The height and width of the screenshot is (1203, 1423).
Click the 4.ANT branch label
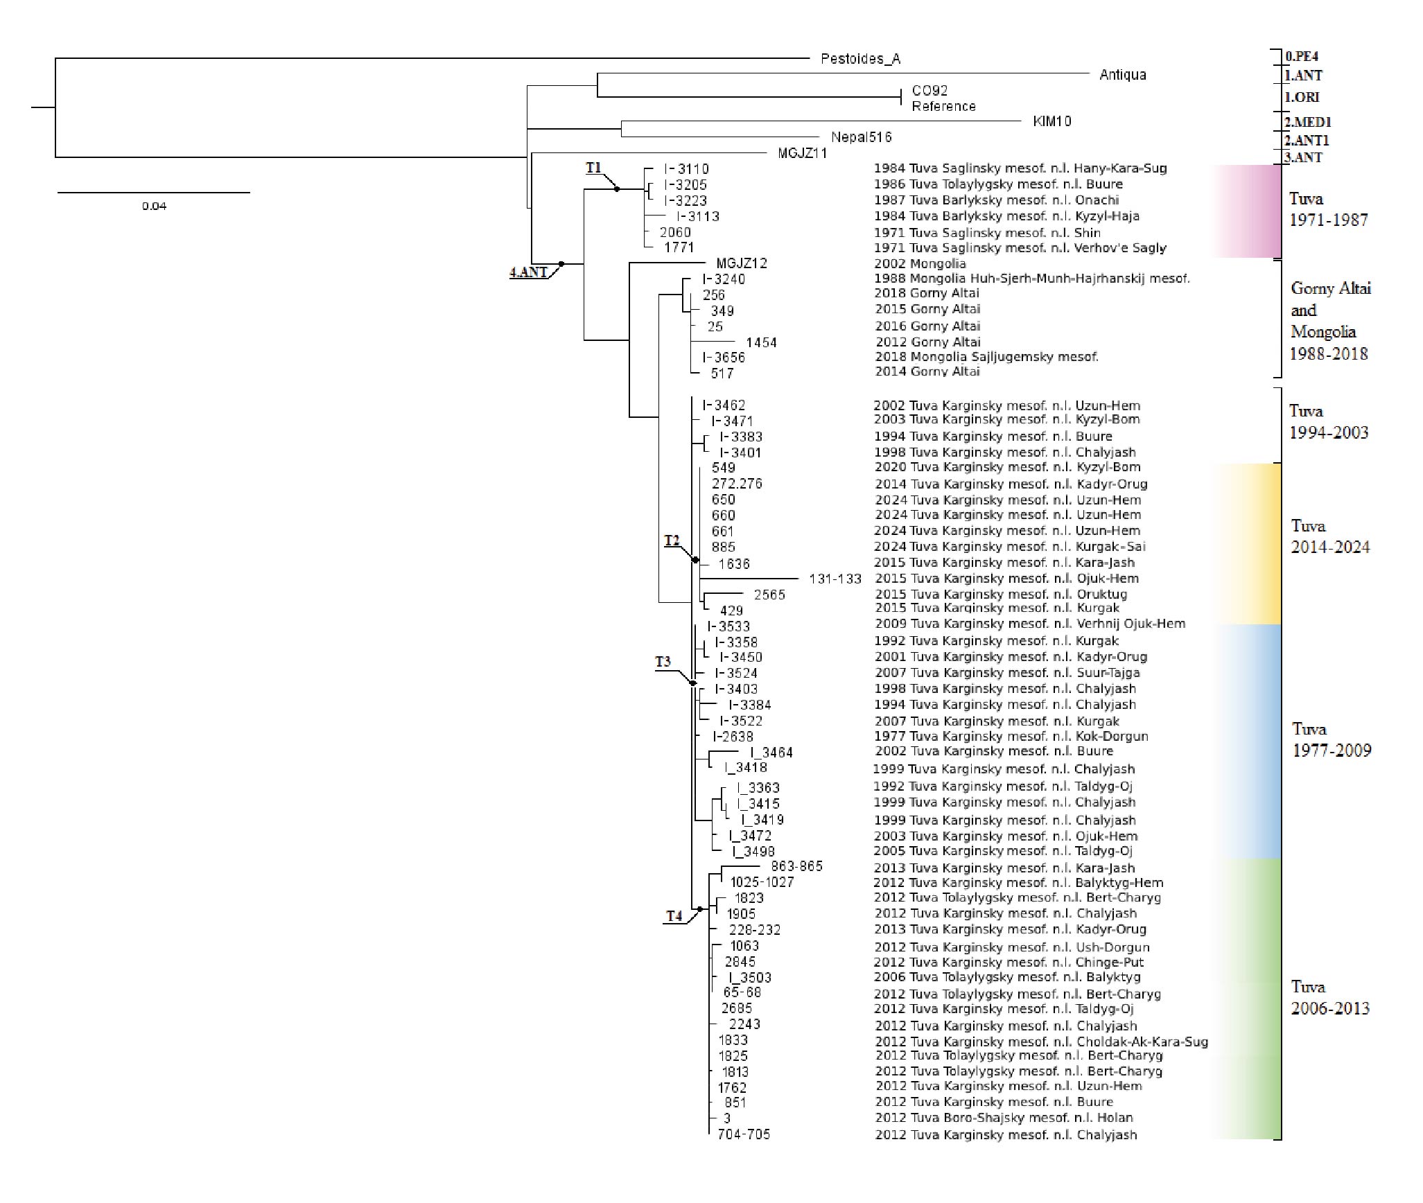pos(528,272)
